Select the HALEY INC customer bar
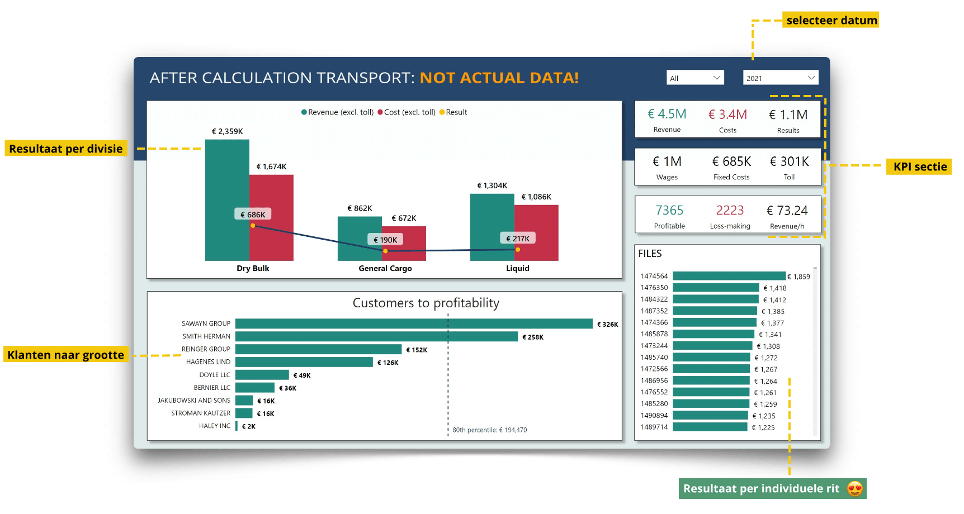This screenshot has height=514, width=964. point(237,426)
